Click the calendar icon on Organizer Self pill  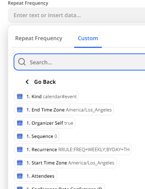point(20,123)
